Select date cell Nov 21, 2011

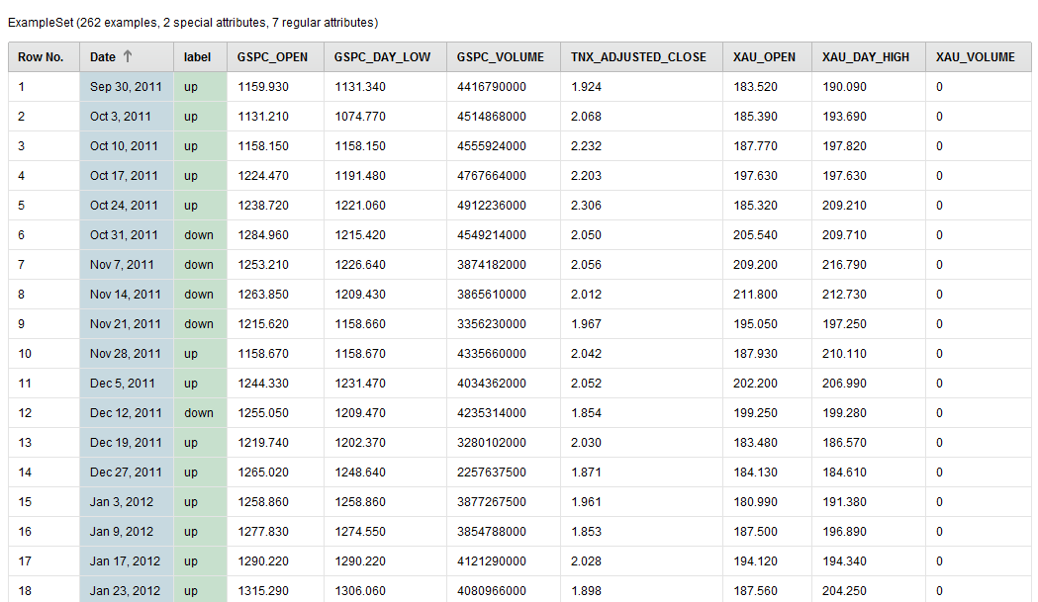pyautogui.click(x=125, y=324)
